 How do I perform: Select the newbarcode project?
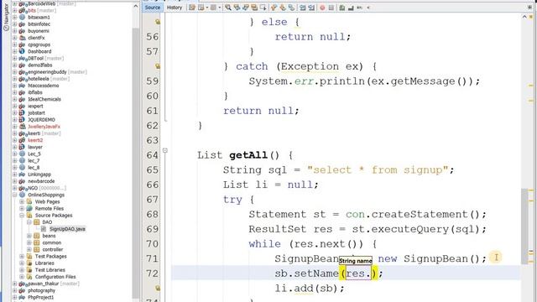coord(41,181)
